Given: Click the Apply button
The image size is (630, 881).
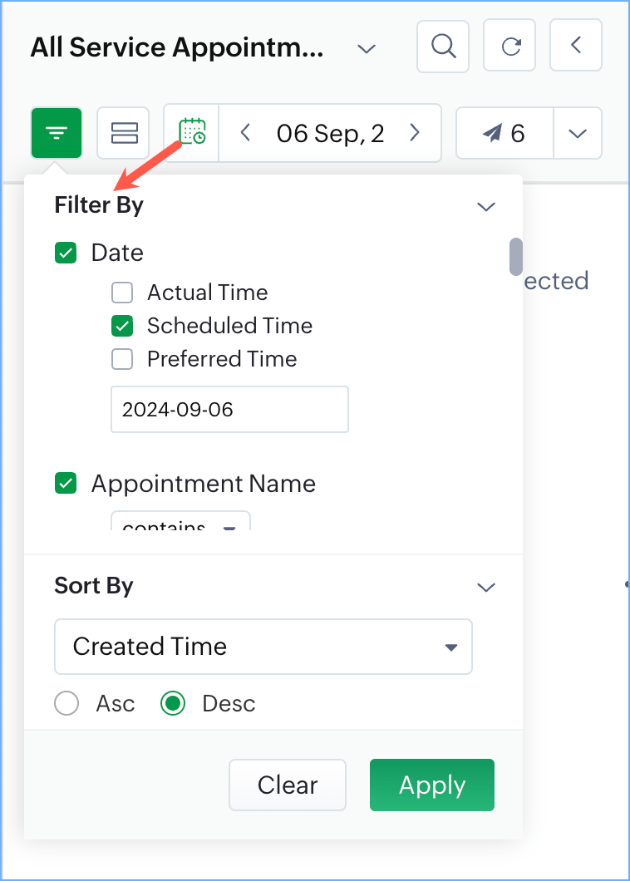Looking at the screenshot, I should [431, 785].
